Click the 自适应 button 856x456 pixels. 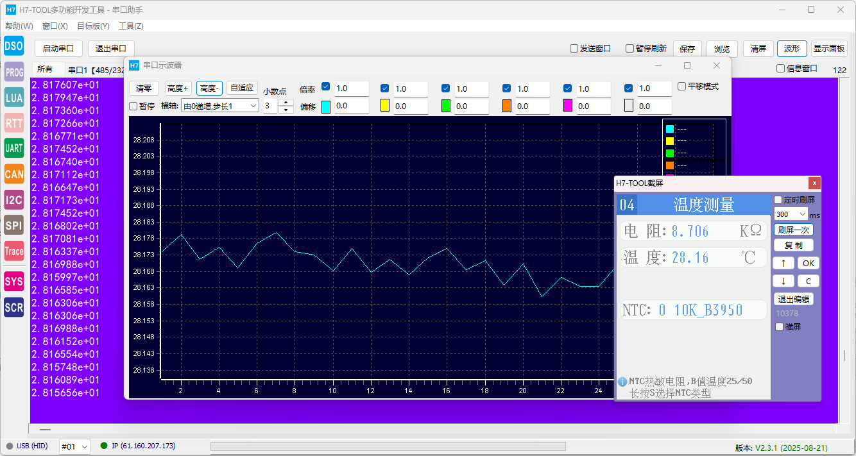[242, 89]
